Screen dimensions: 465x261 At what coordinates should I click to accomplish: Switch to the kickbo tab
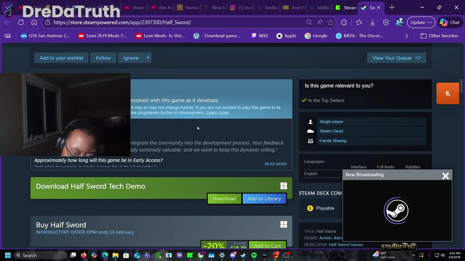click(320, 8)
